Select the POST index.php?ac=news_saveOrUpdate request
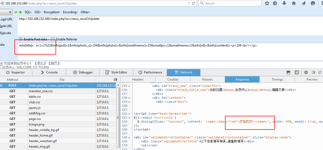This screenshot has width=323, height=150. (58, 86)
